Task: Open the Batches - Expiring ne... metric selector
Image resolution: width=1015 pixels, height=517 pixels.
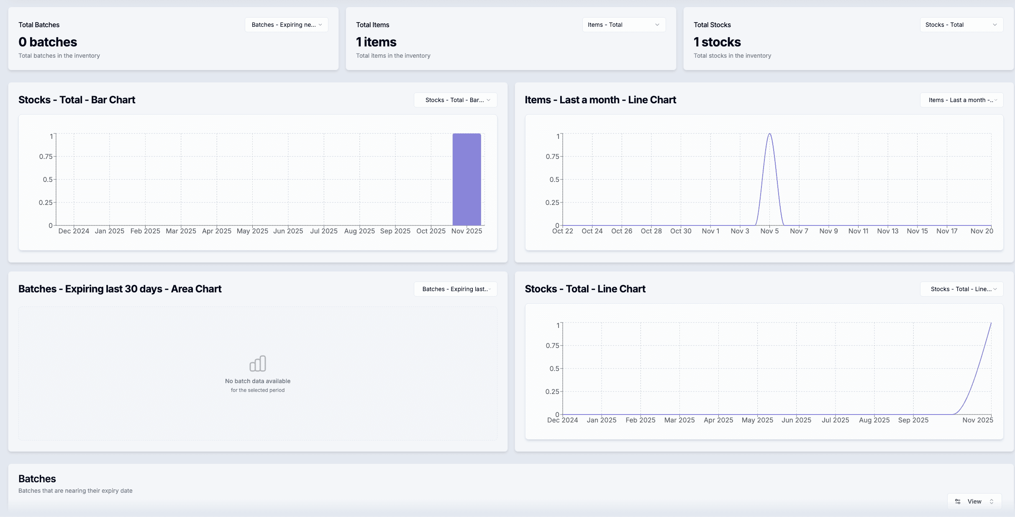Action: pos(286,25)
